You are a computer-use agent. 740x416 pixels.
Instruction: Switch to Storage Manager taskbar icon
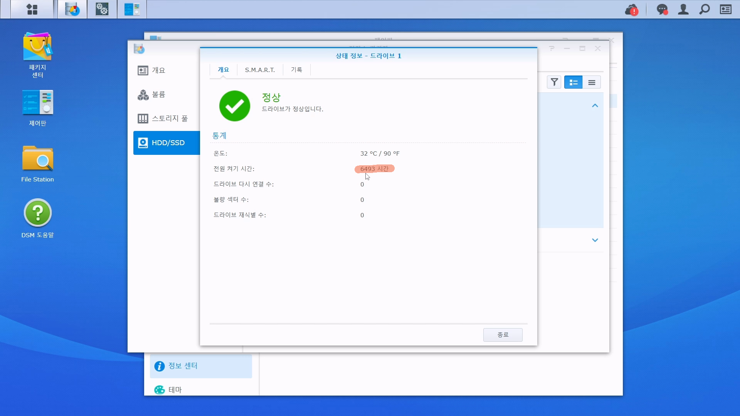(x=72, y=9)
